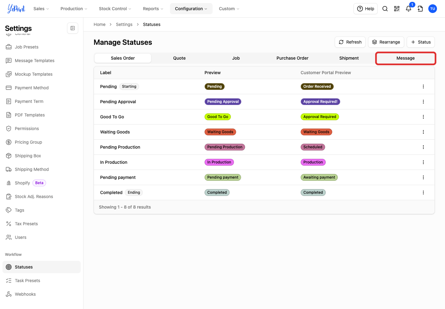This screenshot has height=309, width=445.
Task: Switch to the Quote tab
Action: (x=180, y=58)
